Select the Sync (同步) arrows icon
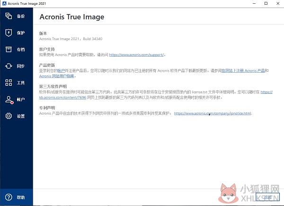Viewport: 284px width, 206px height. [x=9, y=66]
